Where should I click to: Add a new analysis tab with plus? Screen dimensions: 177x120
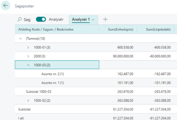point(105,19)
